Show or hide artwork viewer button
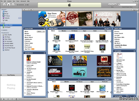Screen dimensions: 139x101 (16, 99)
